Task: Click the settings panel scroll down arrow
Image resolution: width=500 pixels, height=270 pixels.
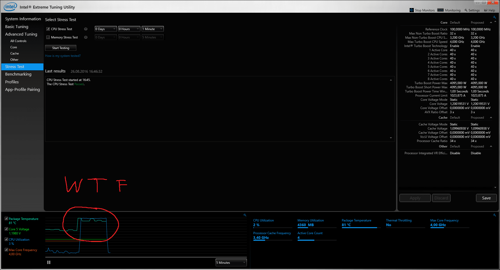Action: [495, 187]
